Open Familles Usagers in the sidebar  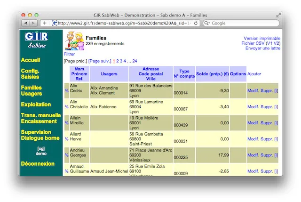(32, 91)
